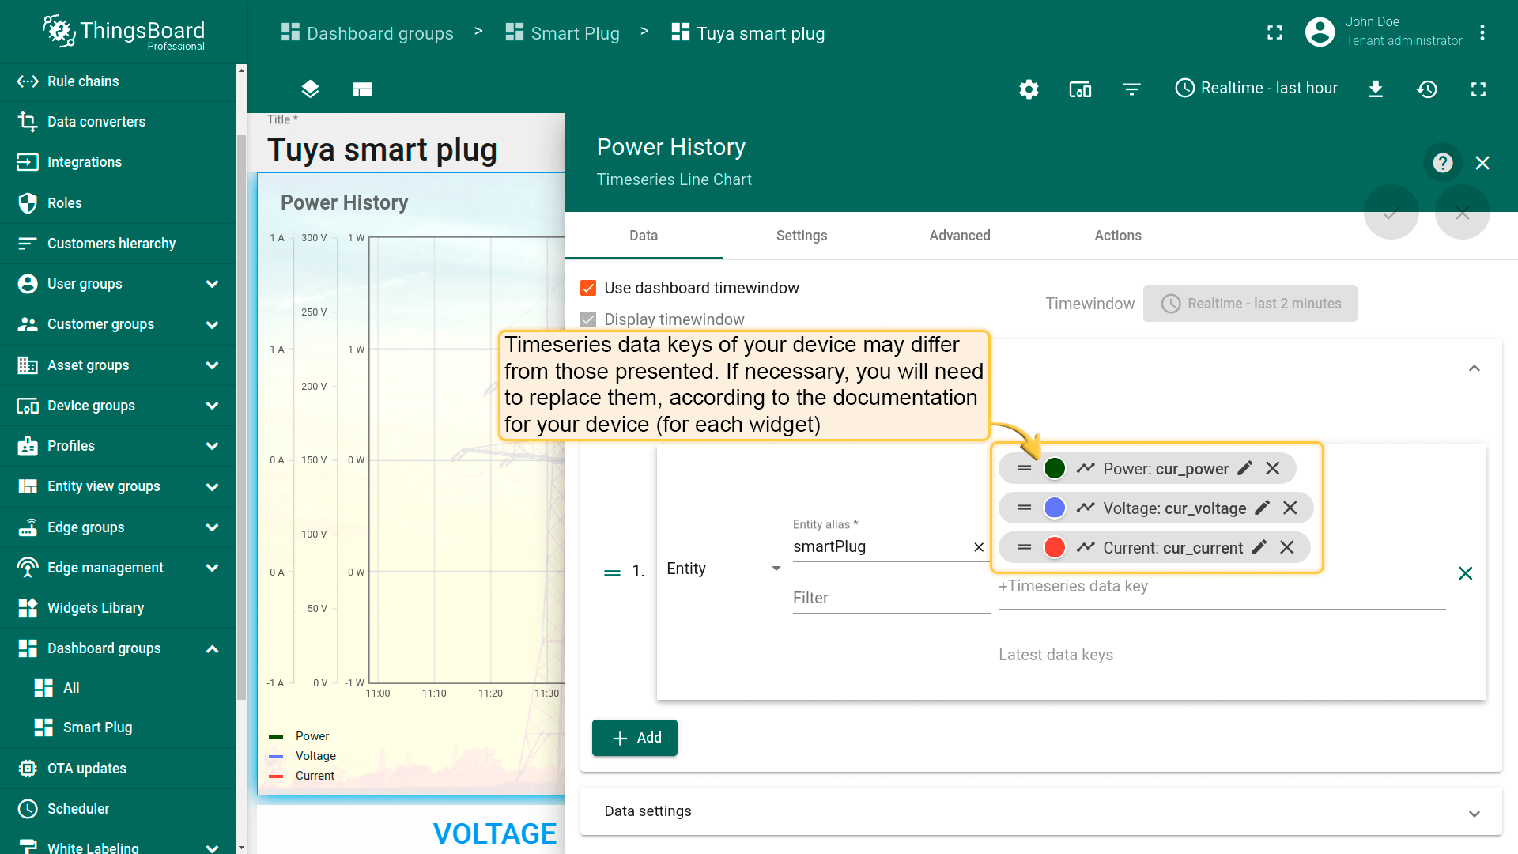Expand the Data settings section
The image size is (1518, 854).
[x=1474, y=813]
